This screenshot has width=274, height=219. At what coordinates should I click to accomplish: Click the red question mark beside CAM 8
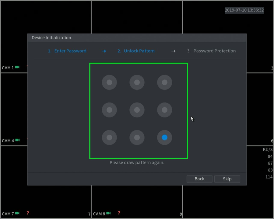click(x=119, y=213)
